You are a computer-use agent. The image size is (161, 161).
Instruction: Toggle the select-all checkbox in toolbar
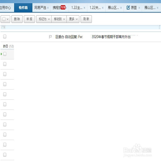(4, 19)
